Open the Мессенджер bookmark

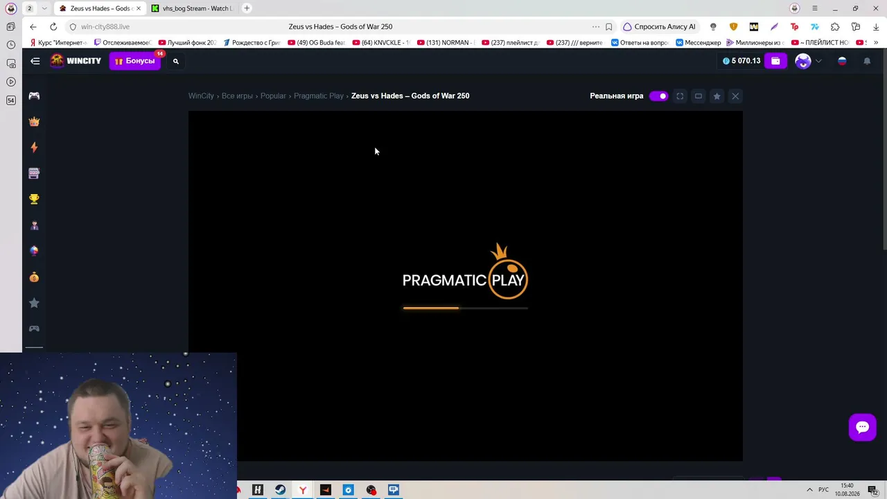click(x=699, y=42)
